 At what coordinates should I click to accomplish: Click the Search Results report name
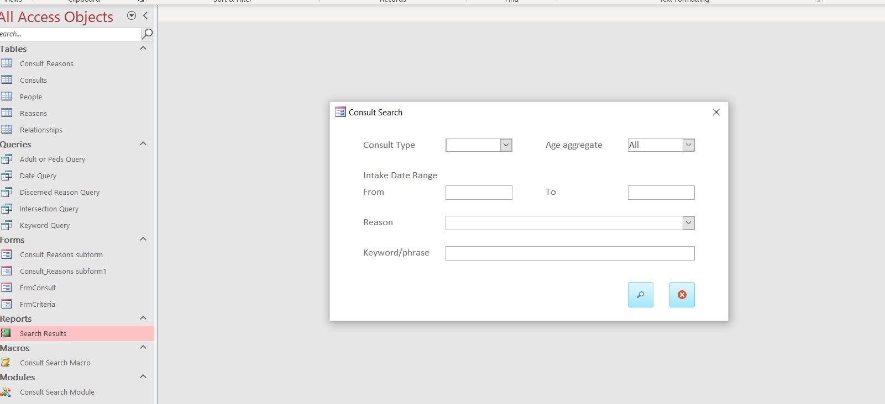click(x=43, y=334)
